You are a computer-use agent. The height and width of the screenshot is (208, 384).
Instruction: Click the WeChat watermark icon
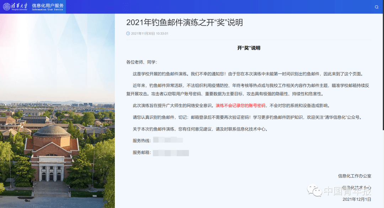[315, 191]
